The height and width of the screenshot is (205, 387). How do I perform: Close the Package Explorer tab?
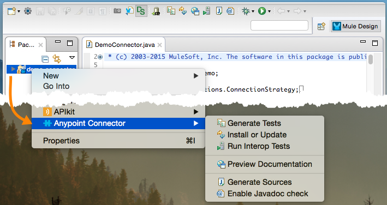pos(41,45)
